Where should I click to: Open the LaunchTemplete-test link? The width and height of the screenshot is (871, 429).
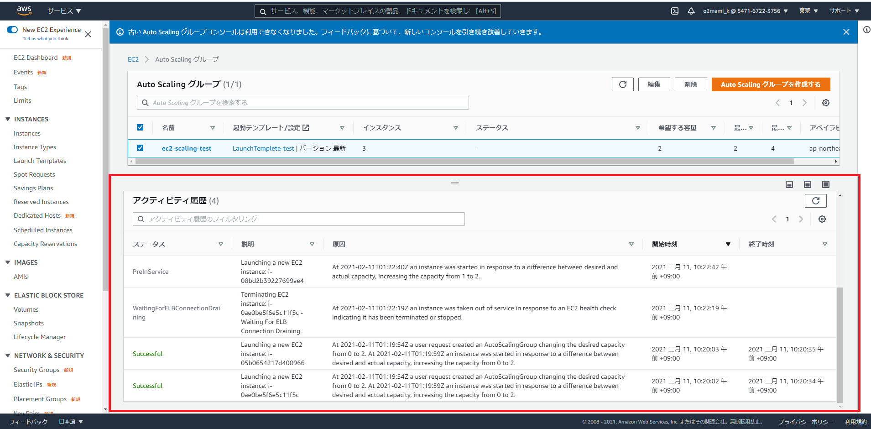[263, 148]
